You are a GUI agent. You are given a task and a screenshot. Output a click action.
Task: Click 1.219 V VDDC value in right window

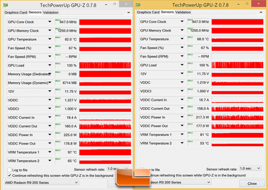[203, 83]
